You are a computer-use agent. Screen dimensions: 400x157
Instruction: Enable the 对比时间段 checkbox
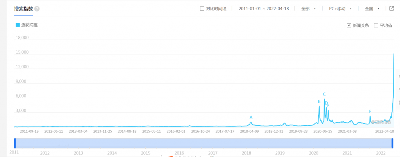point(202,9)
